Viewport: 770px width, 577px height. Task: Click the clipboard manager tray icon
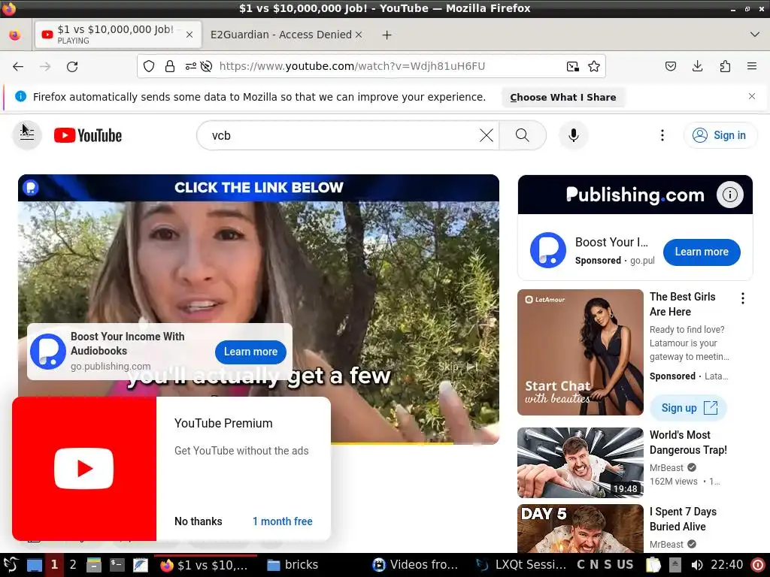coord(653,565)
